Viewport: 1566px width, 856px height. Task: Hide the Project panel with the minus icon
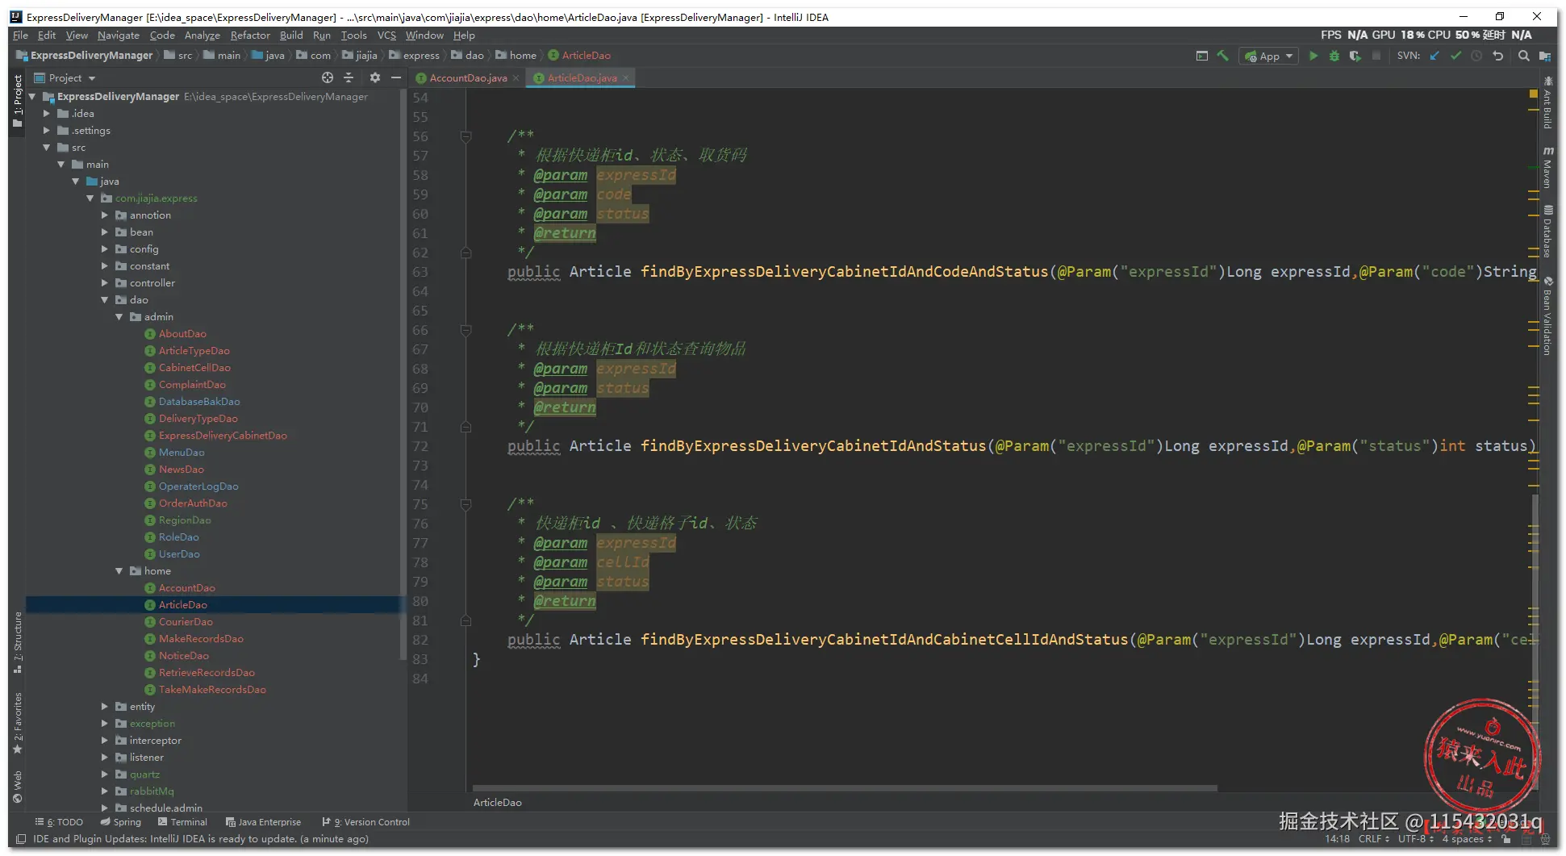396,77
